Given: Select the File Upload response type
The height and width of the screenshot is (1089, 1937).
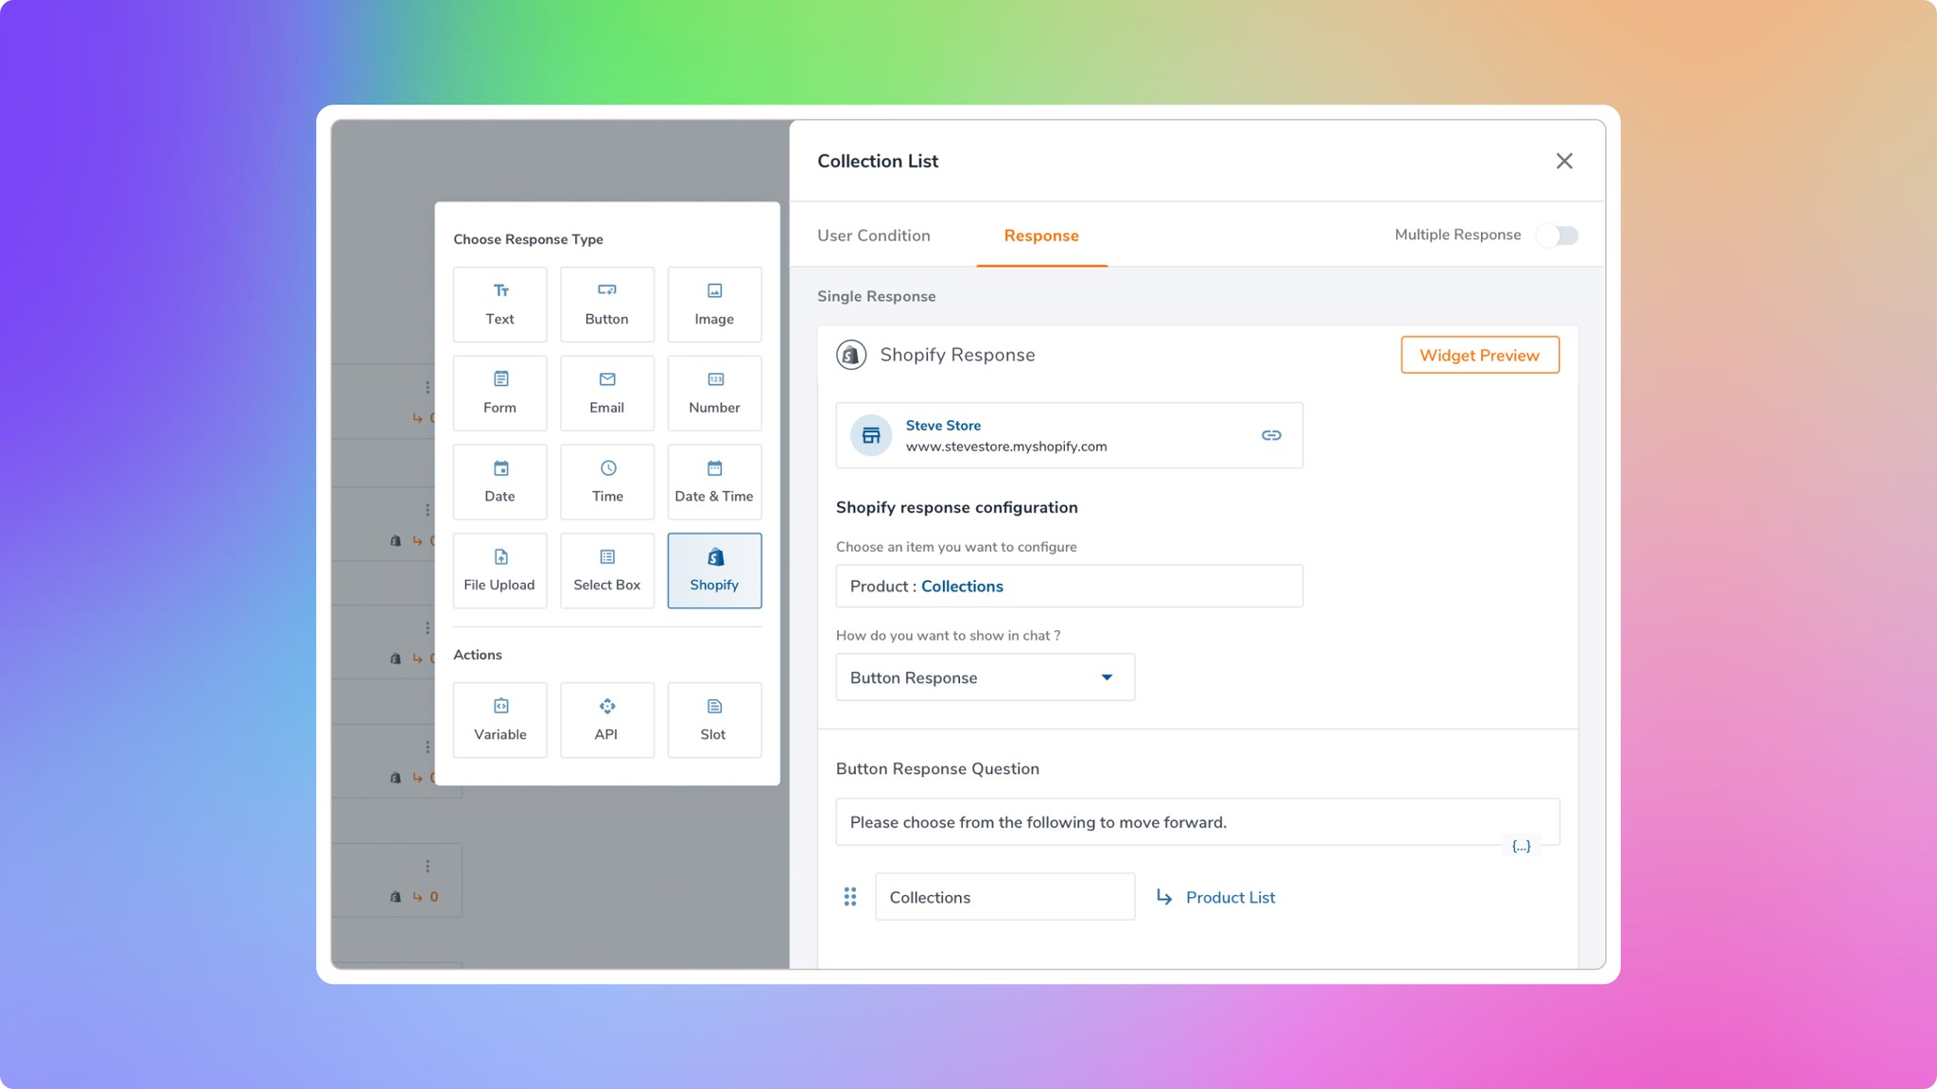Looking at the screenshot, I should coord(499,570).
